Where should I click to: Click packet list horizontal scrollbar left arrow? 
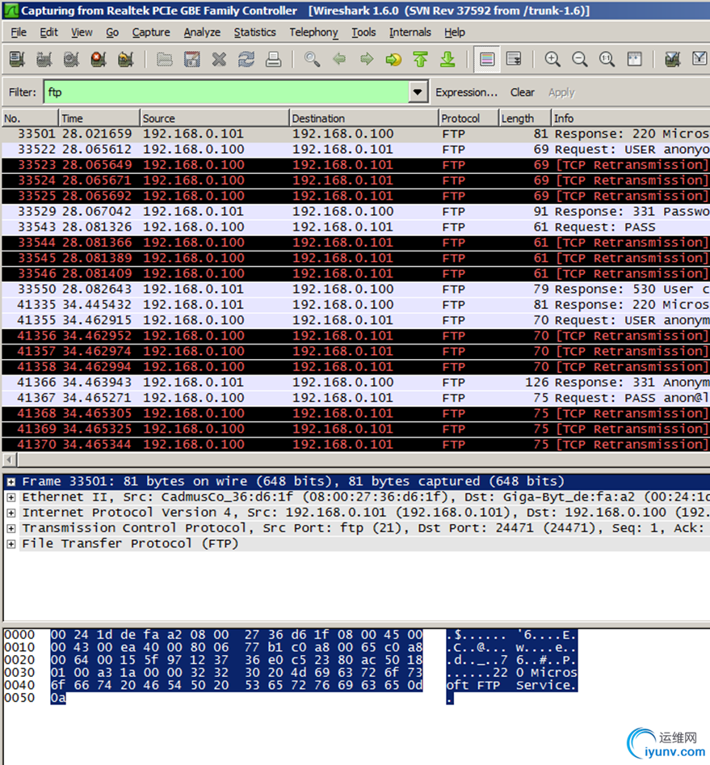9,459
